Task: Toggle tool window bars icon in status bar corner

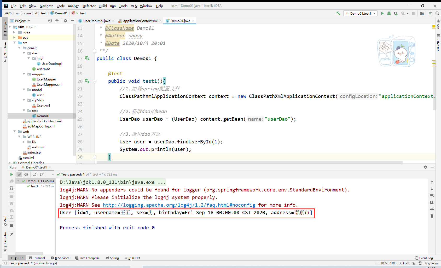Action: point(5,263)
